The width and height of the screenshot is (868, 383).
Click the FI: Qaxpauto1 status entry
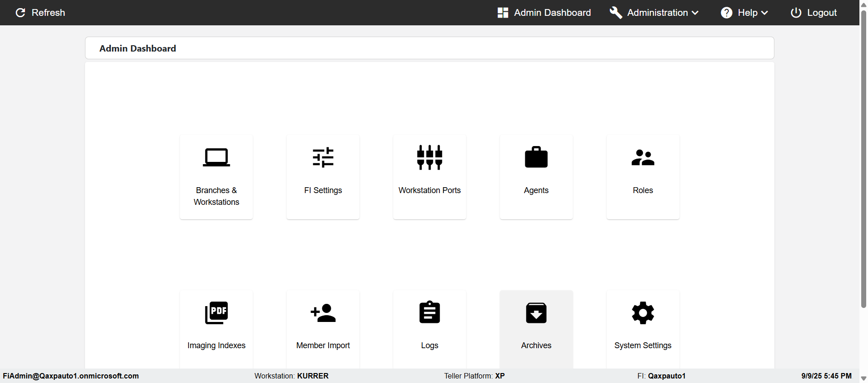661,376
